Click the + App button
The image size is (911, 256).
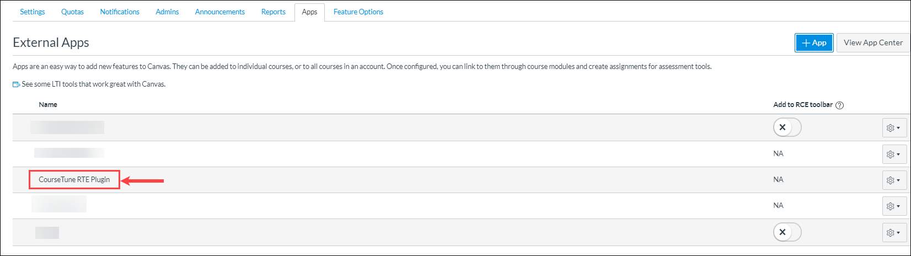tap(814, 42)
